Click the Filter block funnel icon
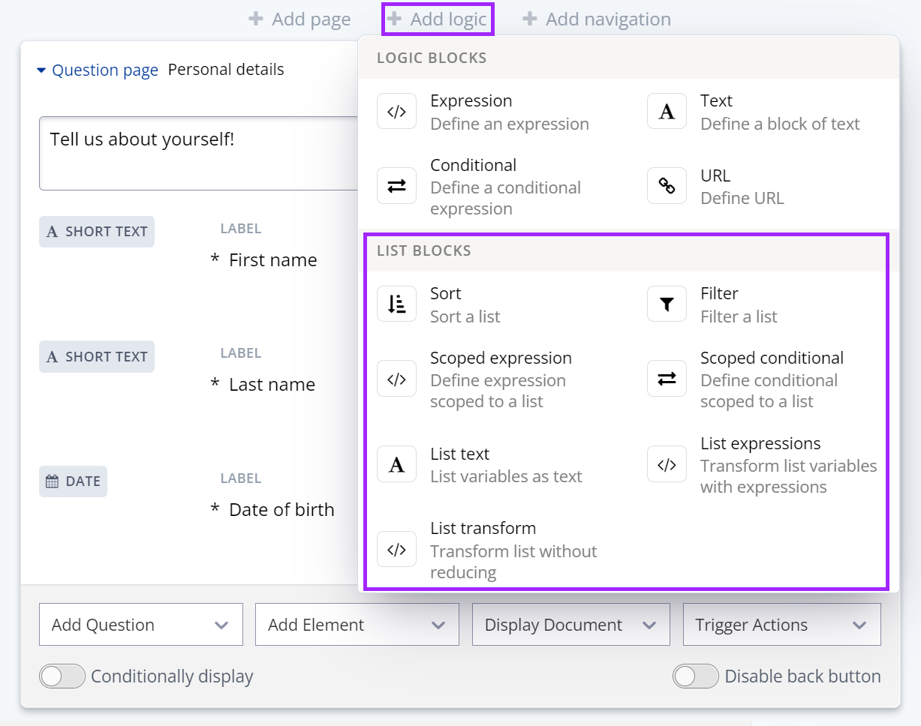The width and height of the screenshot is (921, 726). click(667, 304)
